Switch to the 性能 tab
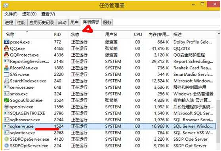 click(21, 23)
